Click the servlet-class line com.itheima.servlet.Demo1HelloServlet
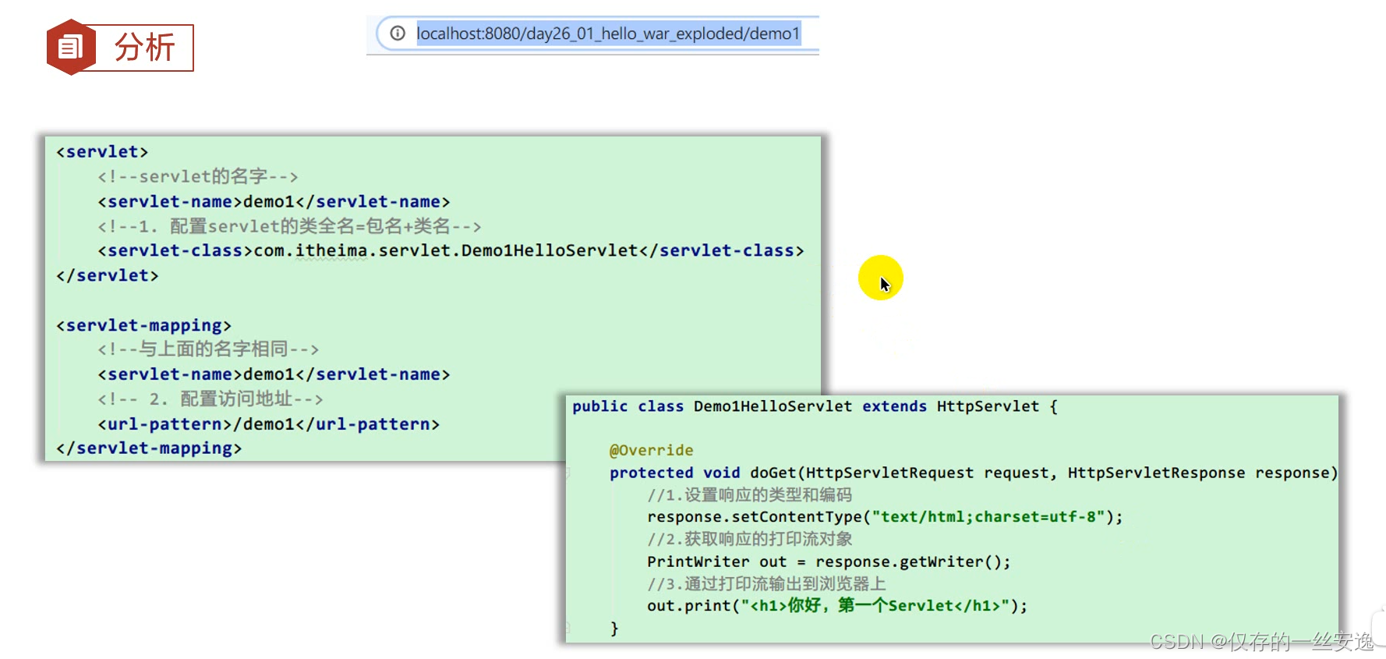This screenshot has width=1386, height=659. pos(451,251)
